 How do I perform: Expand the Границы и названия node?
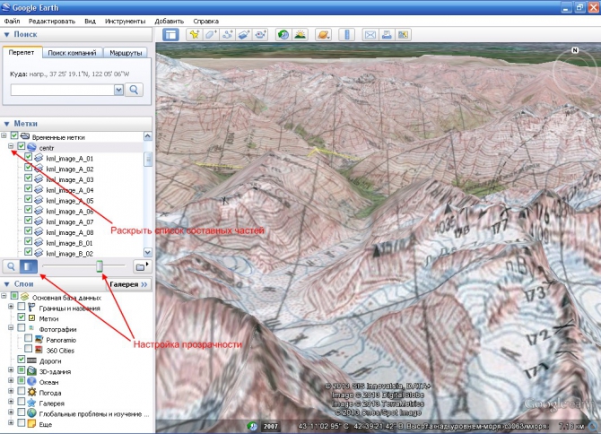tap(11, 307)
